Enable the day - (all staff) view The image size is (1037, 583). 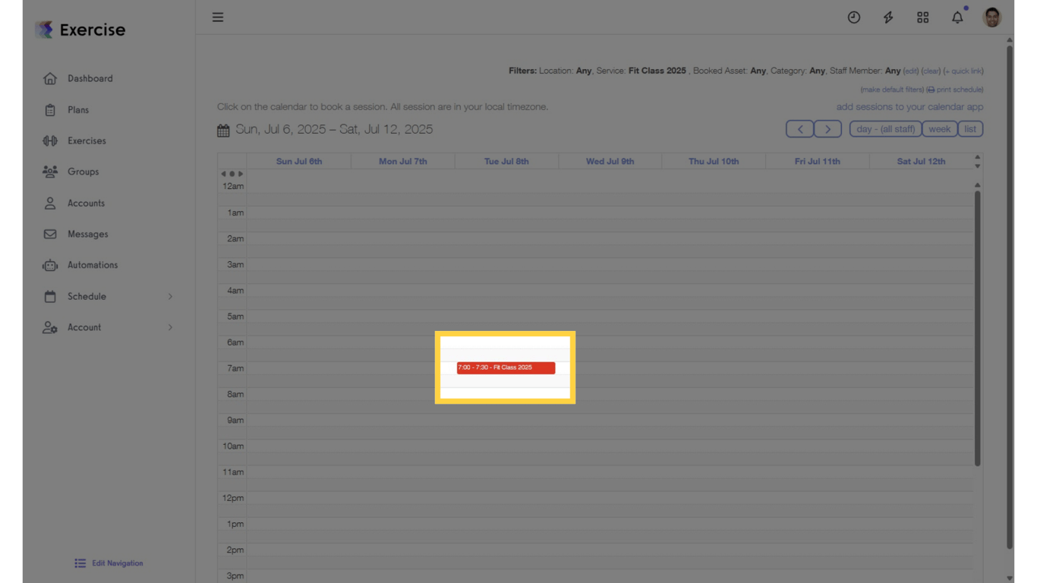pos(885,128)
